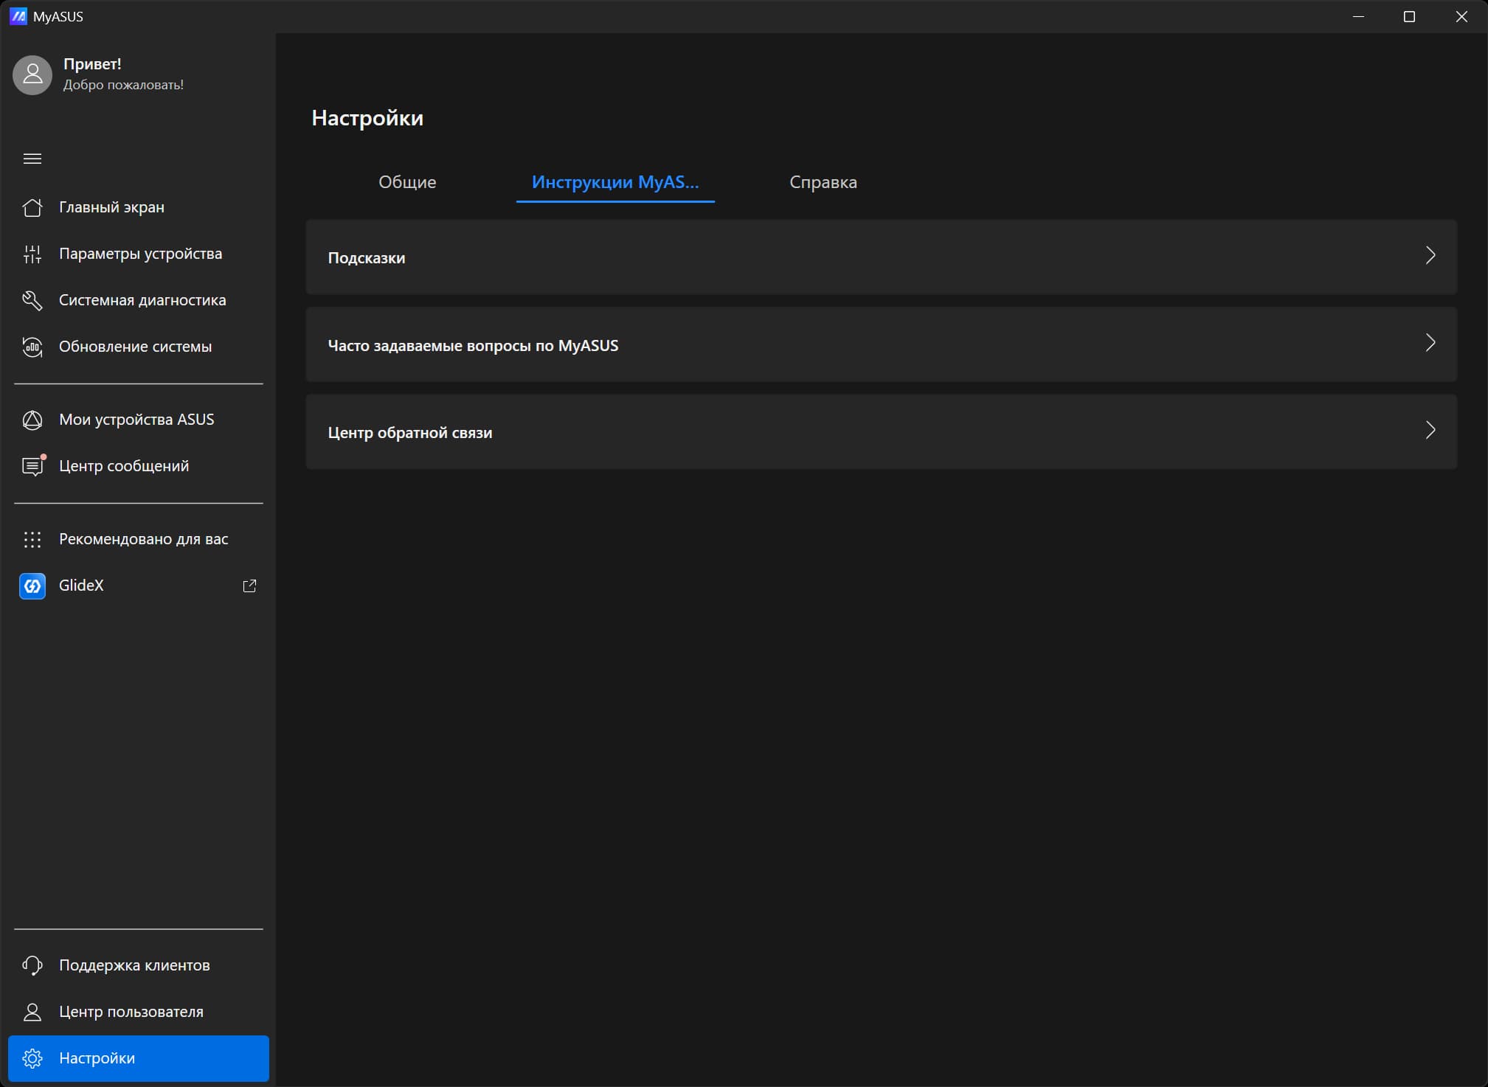The width and height of the screenshot is (1488, 1087).
Task: Click the Обновление системы update icon
Action: click(x=32, y=347)
